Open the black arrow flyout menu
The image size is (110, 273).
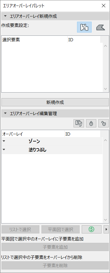(x=106, y=229)
